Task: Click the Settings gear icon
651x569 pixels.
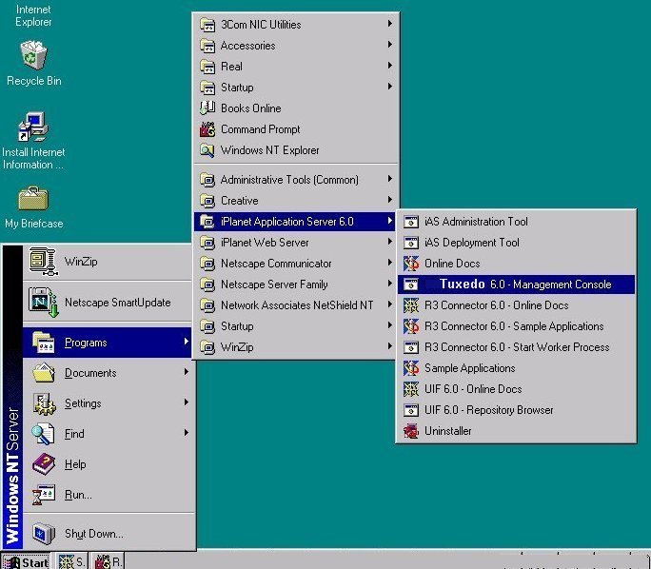Action: click(x=44, y=403)
